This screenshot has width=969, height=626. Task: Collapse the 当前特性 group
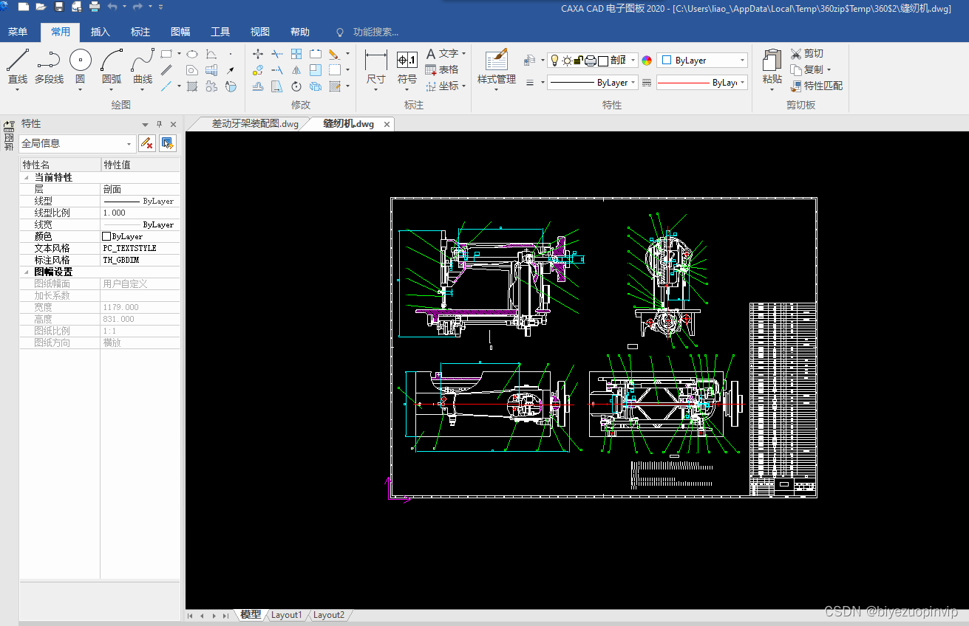coord(27,178)
